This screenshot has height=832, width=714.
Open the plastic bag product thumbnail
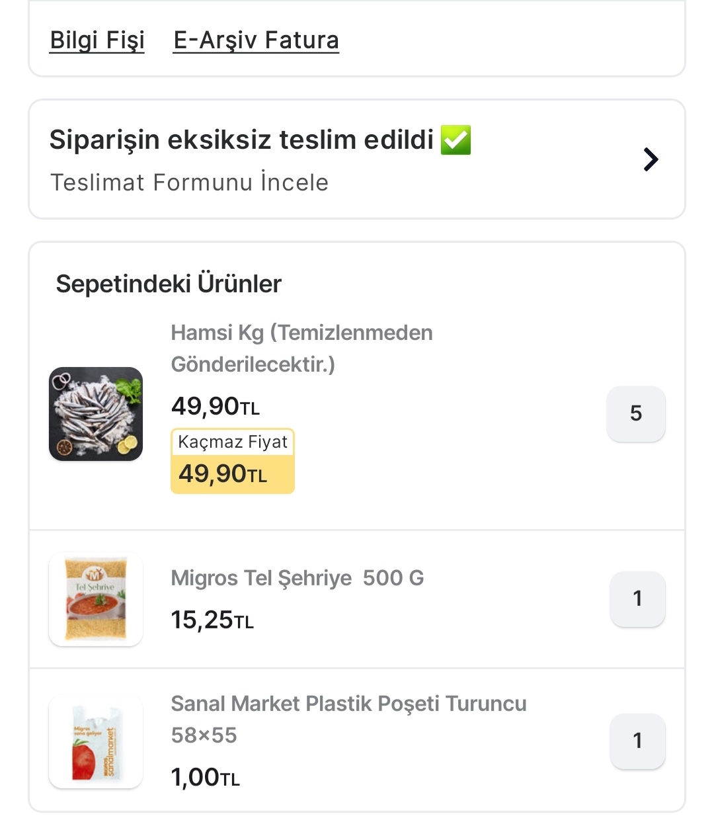click(x=96, y=741)
